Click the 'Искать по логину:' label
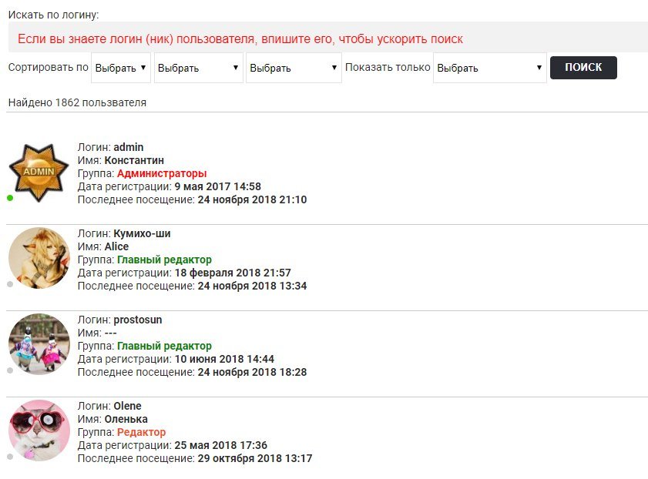 (54, 15)
